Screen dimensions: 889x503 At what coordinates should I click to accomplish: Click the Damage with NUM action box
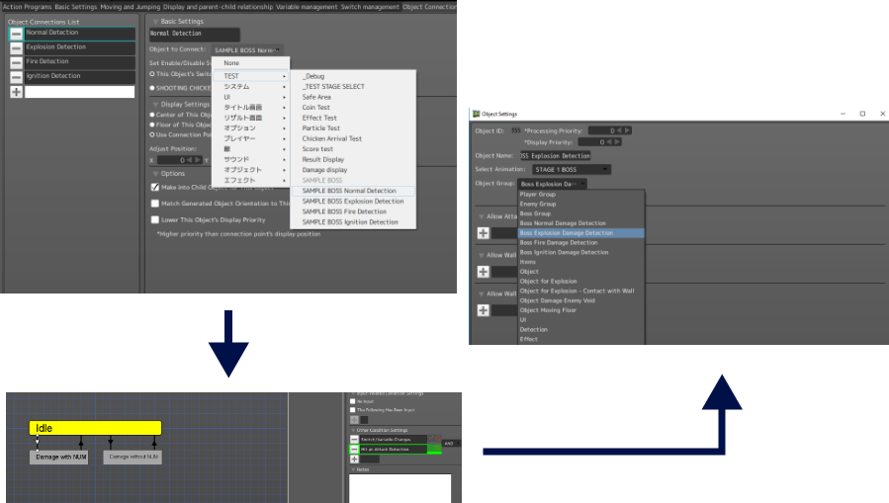point(61,458)
